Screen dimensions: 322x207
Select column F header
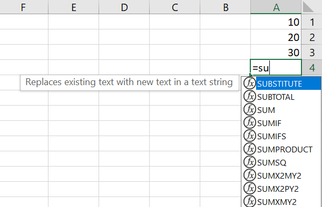pyautogui.click(x=24, y=7)
